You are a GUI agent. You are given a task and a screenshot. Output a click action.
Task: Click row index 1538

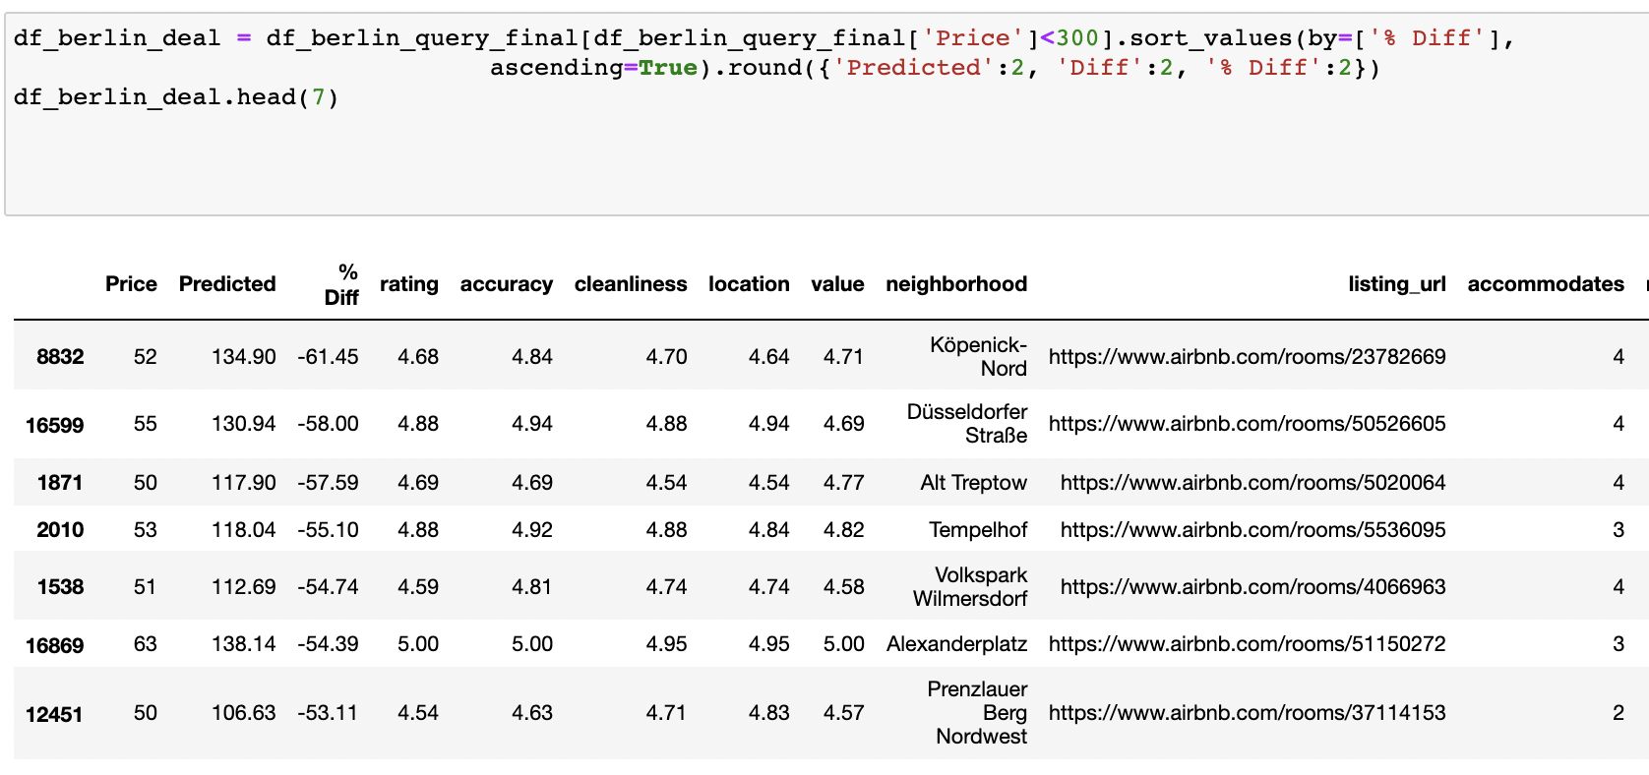click(60, 587)
